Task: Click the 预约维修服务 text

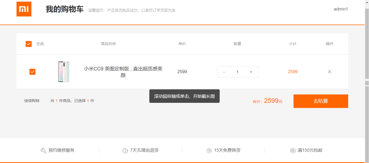Action: coord(61,150)
